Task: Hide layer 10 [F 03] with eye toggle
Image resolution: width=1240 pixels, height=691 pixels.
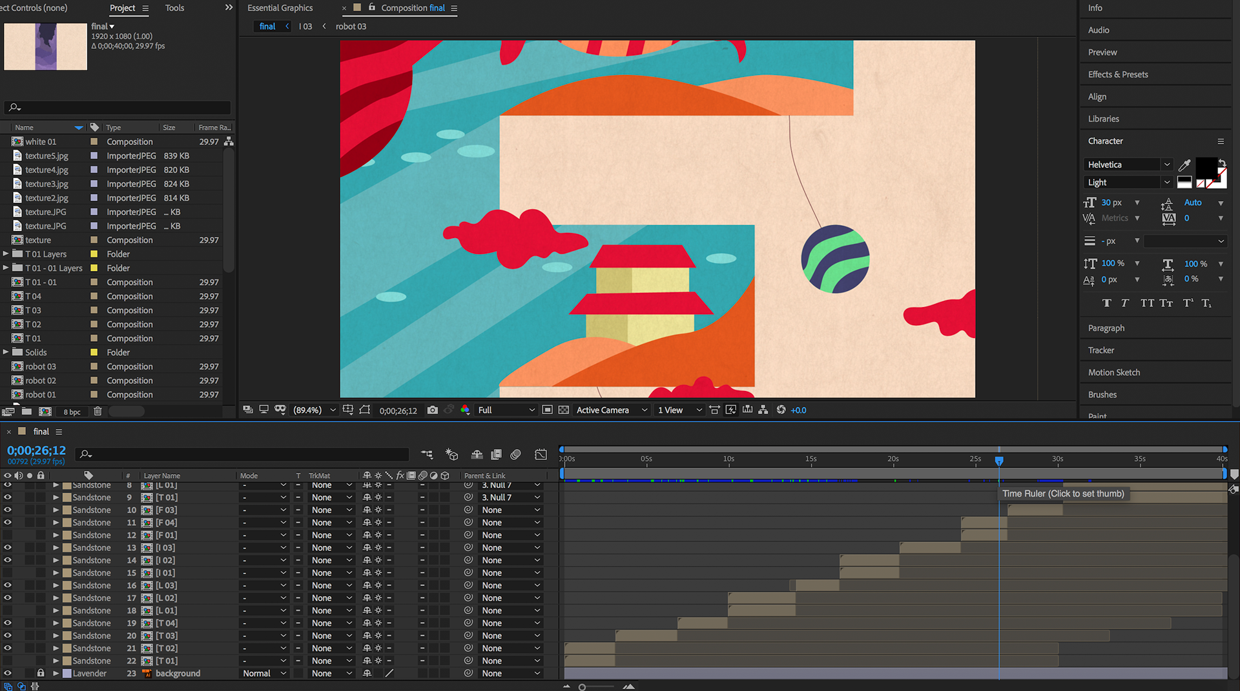Action: pyautogui.click(x=8, y=510)
